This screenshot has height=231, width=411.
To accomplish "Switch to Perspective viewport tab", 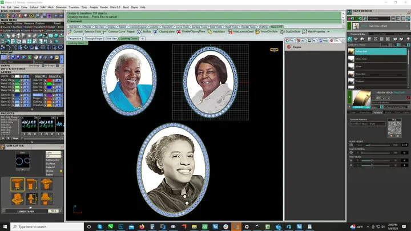I will (x=75, y=39).
